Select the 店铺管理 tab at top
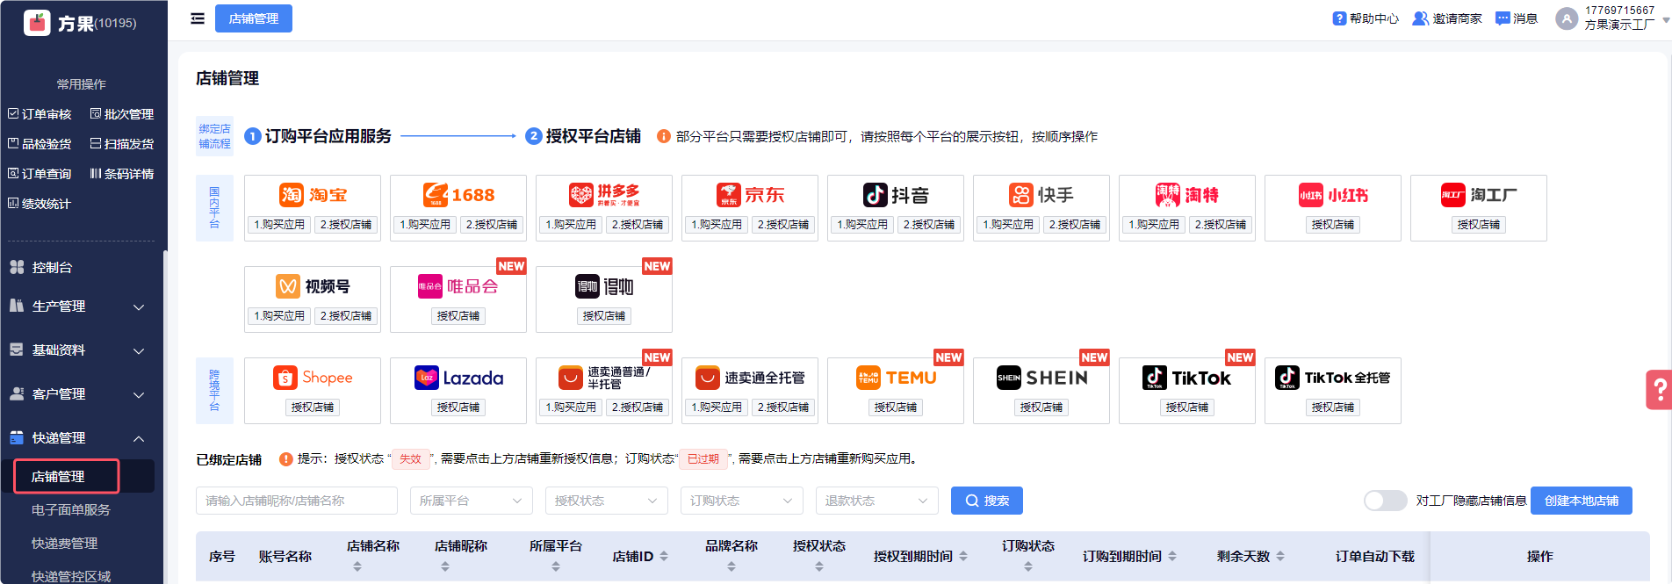Image resolution: width=1672 pixels, height=584 pixels. click(x=254, y=18)
